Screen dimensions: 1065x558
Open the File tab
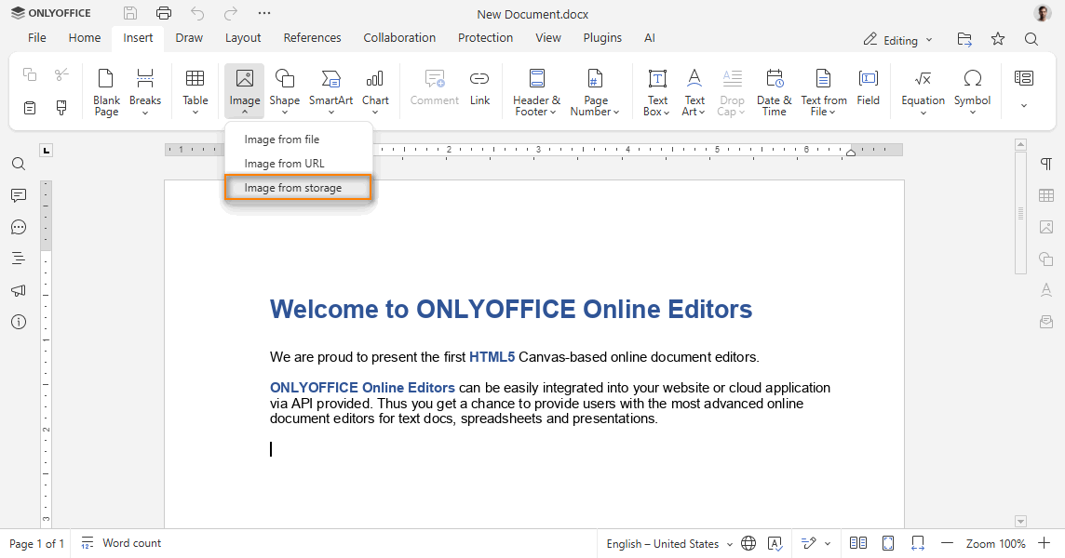point(36,38)
